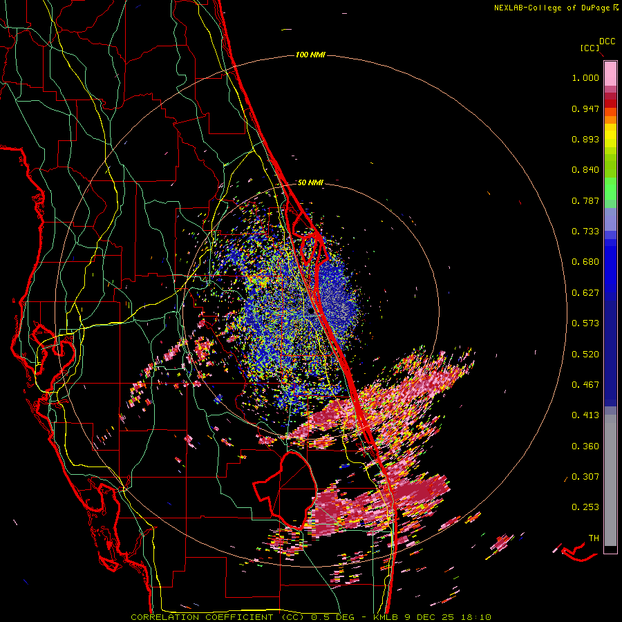Viewport: 622px width, 622px height.
Task: Click the KMLB station ID in footer
Action: [x=387, y=617]
